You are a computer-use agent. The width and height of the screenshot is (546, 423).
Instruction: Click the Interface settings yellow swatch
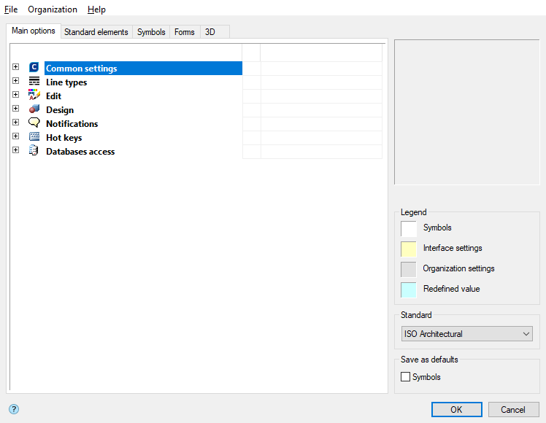pyautogui.click(x=409, y=249)
